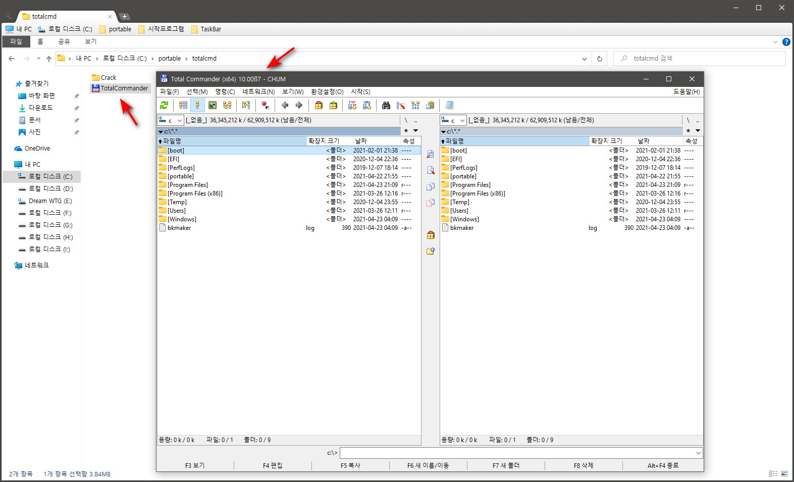Sort right panel by 날짜 column header
The height and width of the screenshot is (482, 794).
pyautogui.click(x=659, y=141)
